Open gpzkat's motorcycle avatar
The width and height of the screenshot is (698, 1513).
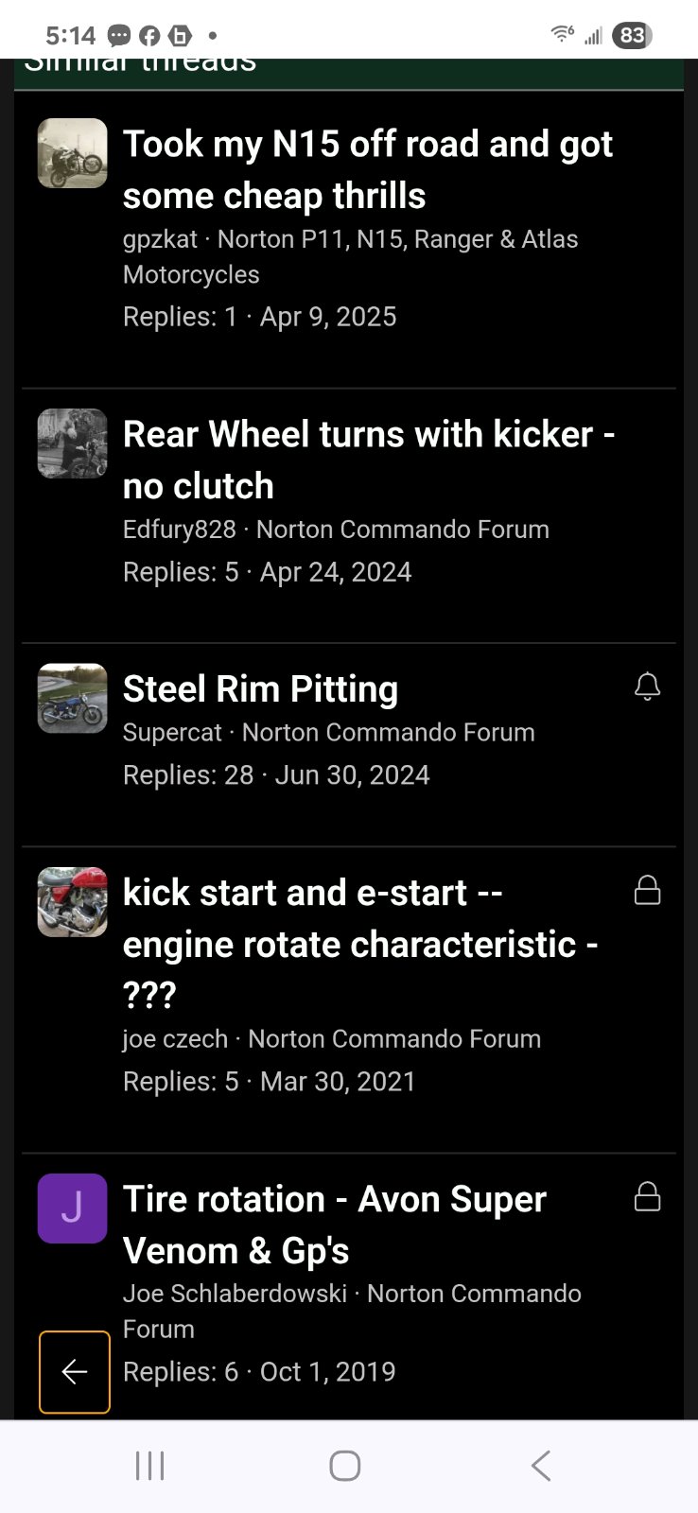tap(72, 153)
